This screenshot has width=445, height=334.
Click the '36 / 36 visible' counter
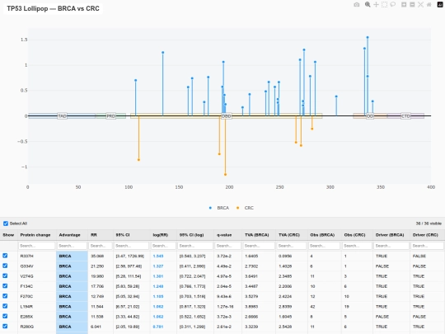pyautogui.click(x=429, y=223)
